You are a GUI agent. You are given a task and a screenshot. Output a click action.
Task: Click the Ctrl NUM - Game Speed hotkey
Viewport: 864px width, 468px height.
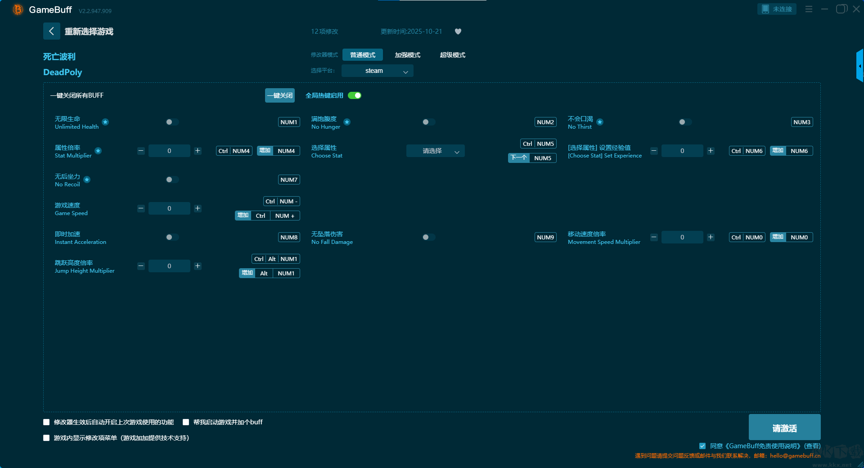click(x=282, y=201)
